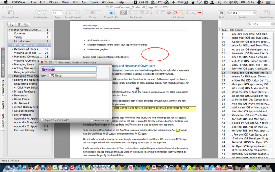The height and width of the screenshot is (172, 275).
Task: Click the yellow highlighted text box on page
Action: (x=154, y=109)
